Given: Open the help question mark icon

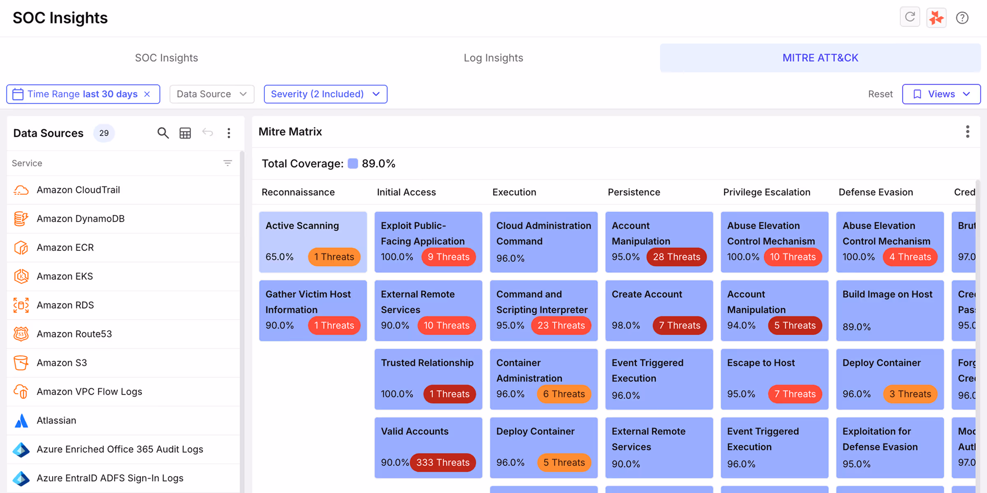Looking at the screenshot, I should coord(962,18).
